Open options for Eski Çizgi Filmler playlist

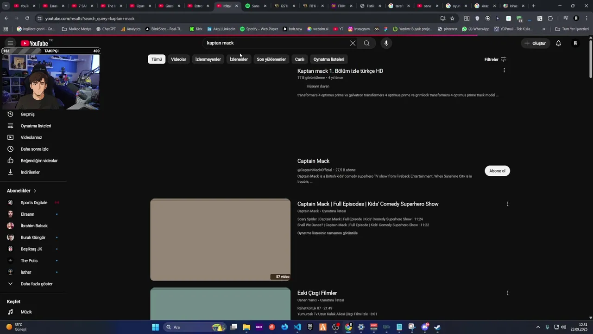pos(507,293)
